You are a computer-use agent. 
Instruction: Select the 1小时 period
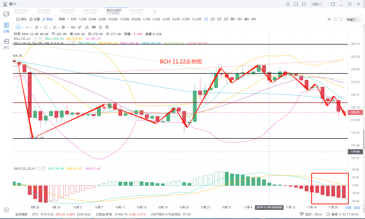click(x=147, y=19)
